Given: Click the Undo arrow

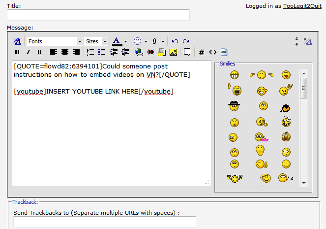Looking at the screenshot, I should pyautogui.click(x=175, y=41).
